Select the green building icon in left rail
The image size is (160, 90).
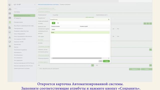(10, 22)
